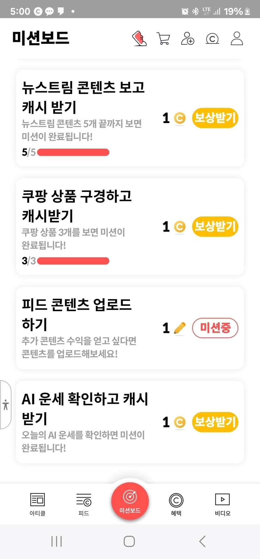The height and width of the screenshot is (559, 260).
Task: Go to the 혜택 tab
Action: [x=176, y=504]
